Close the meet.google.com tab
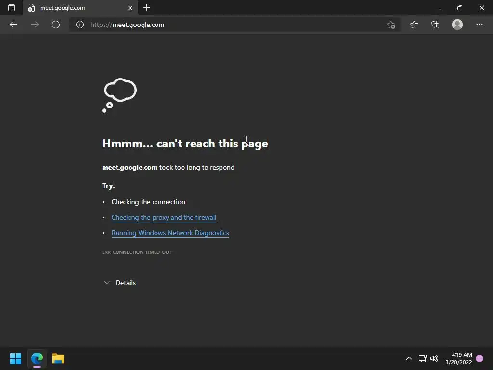Viewport: 493px width, 370px height. pyautogui.click(x=130, y=8)
